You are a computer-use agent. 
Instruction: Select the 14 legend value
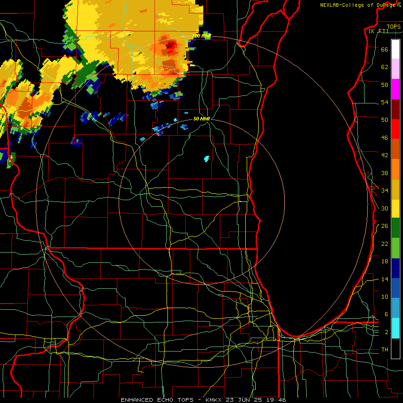click(385, 279)
